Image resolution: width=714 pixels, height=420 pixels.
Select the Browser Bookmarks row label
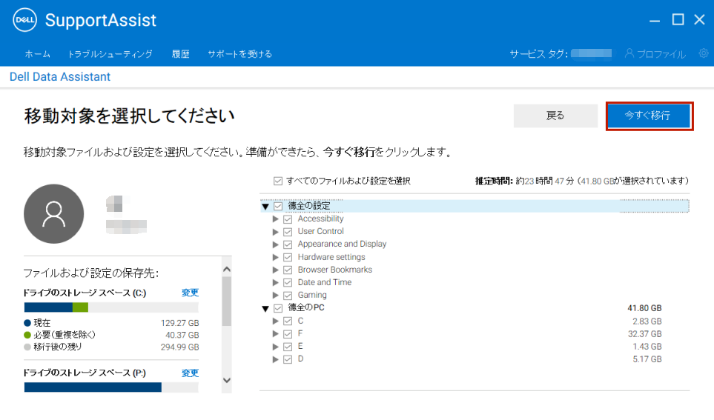click(334, 270)
